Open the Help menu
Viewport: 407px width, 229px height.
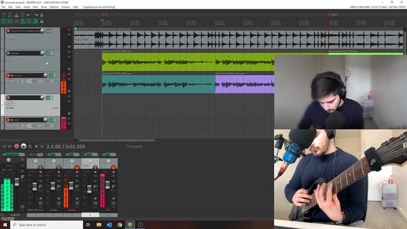[76, 7]
